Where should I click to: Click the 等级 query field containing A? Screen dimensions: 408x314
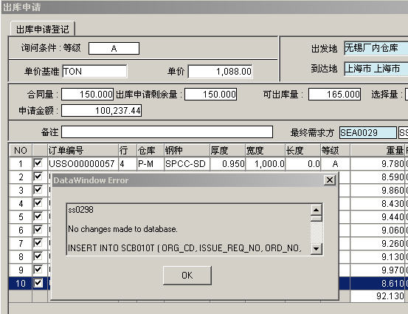(x=114, y=49)
